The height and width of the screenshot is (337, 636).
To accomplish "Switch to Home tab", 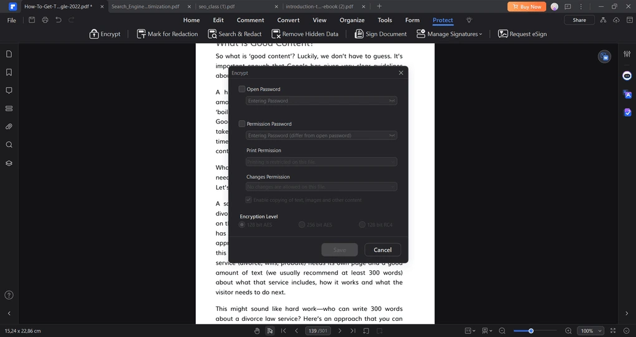I will [191, 21].
